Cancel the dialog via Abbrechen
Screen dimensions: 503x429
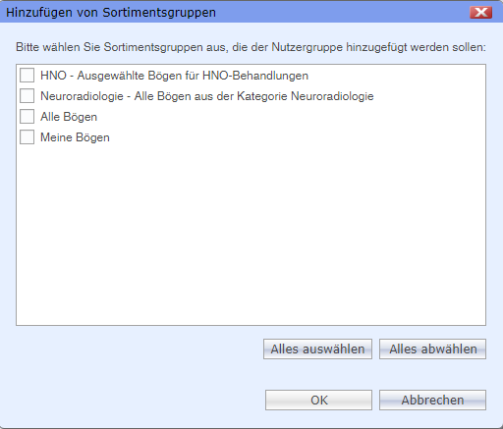432,400
